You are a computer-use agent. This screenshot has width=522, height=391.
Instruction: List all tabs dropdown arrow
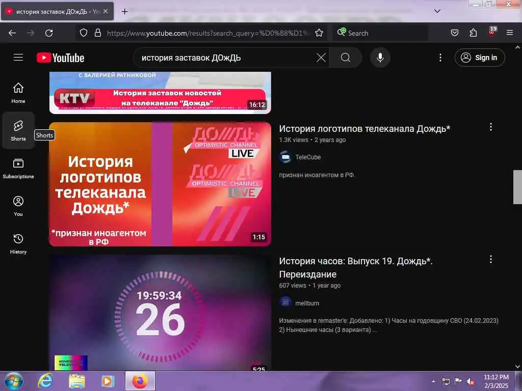click(x=437, y=11)
